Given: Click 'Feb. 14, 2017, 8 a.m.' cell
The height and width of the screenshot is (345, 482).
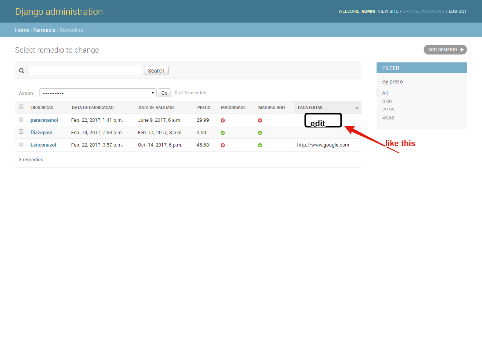Looking at the screenshot, I should click(x=160, y=133).
